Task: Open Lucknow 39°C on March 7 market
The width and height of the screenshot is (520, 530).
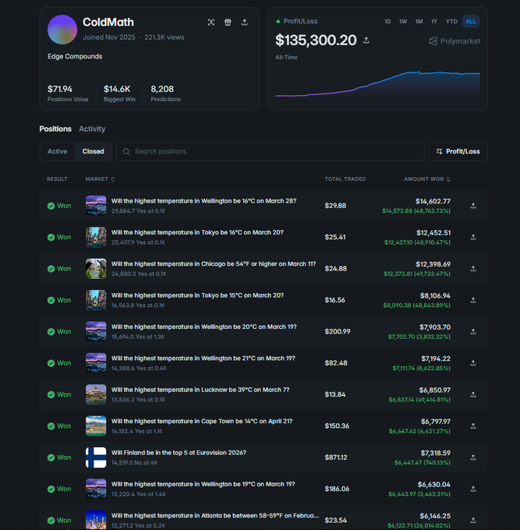Action: click(x=200, y=390)
